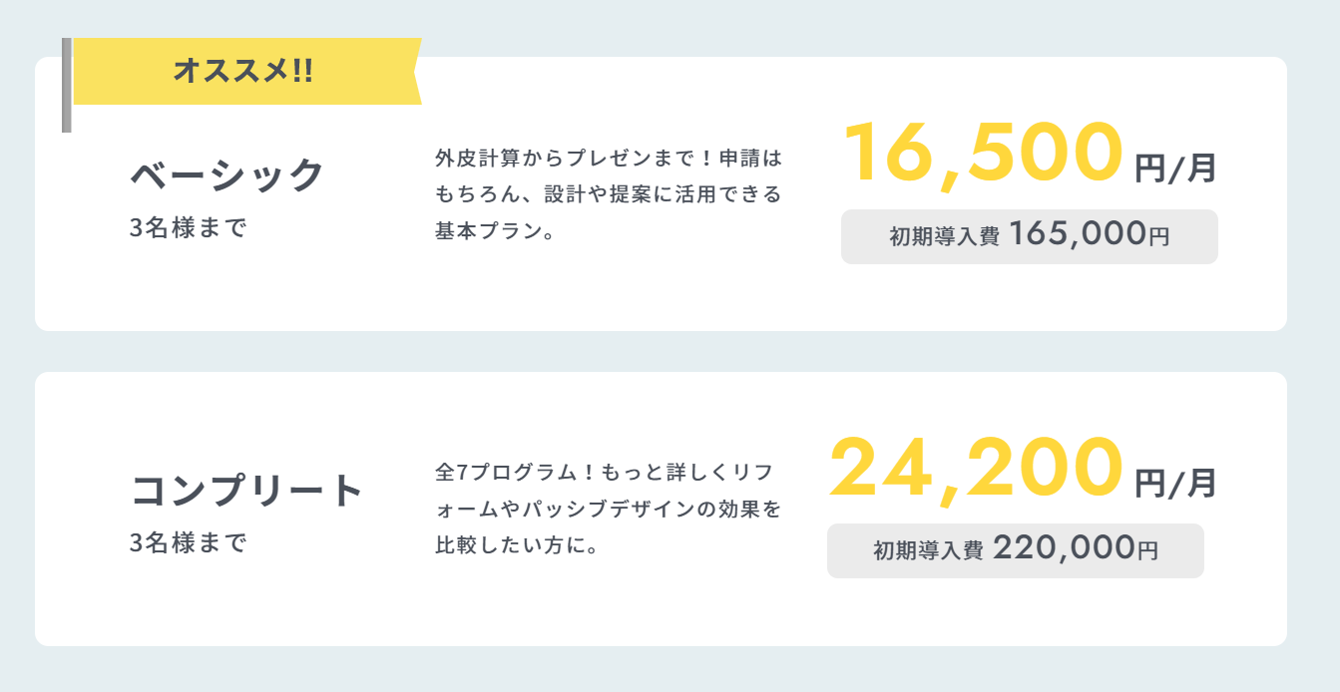
Task: Click 円/月 next to 24,200
Action: click(x=1175, y=483)
